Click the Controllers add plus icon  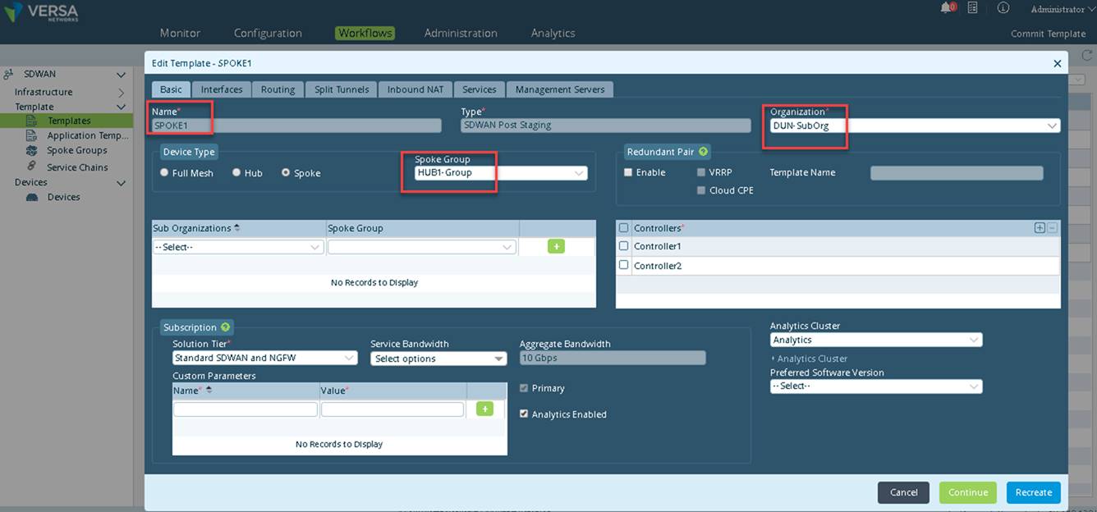coord(1040,227)
